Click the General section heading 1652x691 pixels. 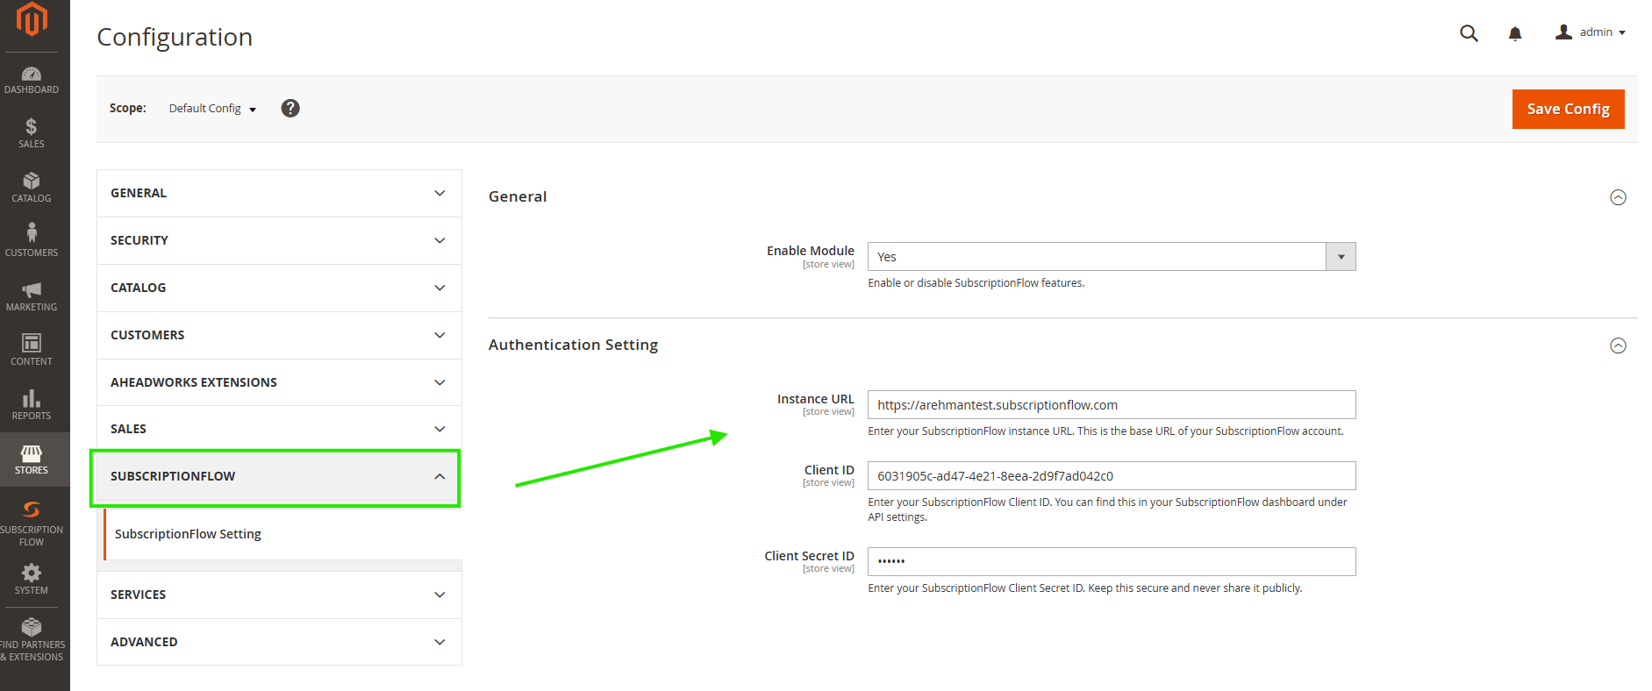click(518, 196)
